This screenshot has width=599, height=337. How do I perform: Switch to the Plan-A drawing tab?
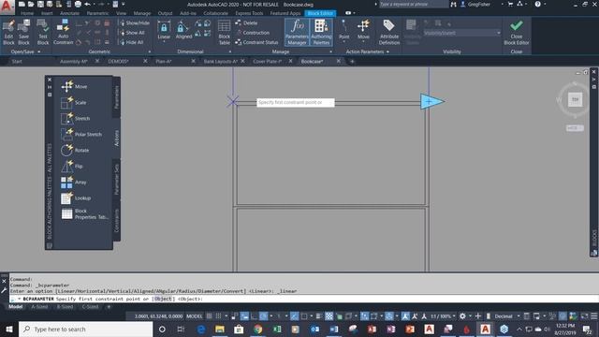[164, 61]
